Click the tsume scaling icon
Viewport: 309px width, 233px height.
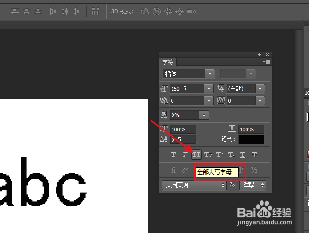click(x=164, y=115)
